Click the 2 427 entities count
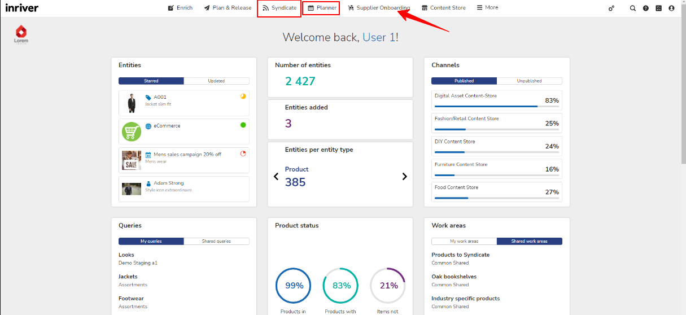 300,81
